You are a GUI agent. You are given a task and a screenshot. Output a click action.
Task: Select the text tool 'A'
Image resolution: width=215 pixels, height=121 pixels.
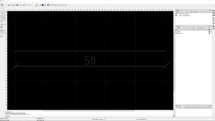(x=2, y=25)
